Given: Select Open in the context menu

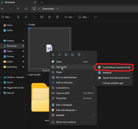Looking at the screenshot, I should pyautogui.click(x=73, y=62).
